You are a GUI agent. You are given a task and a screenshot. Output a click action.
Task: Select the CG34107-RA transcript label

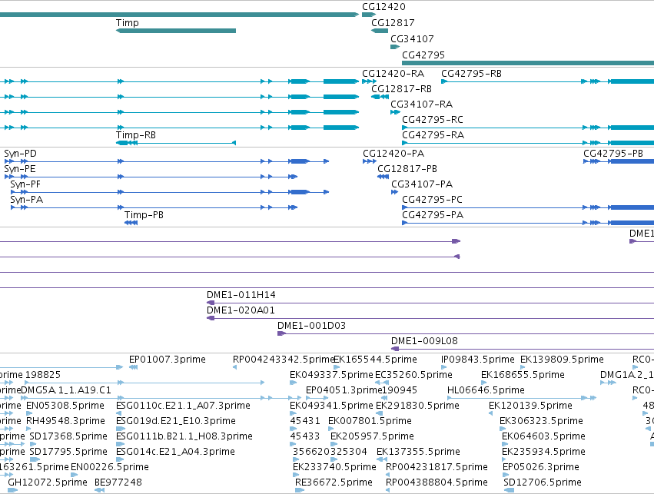pos(421,104)
